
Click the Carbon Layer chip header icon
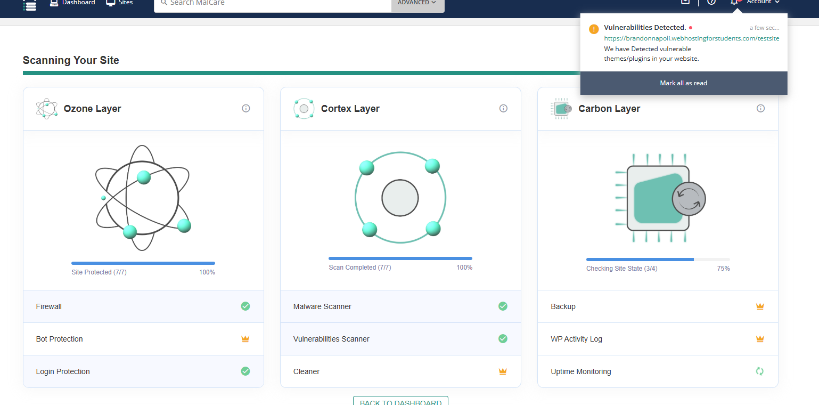pos(561,109)
